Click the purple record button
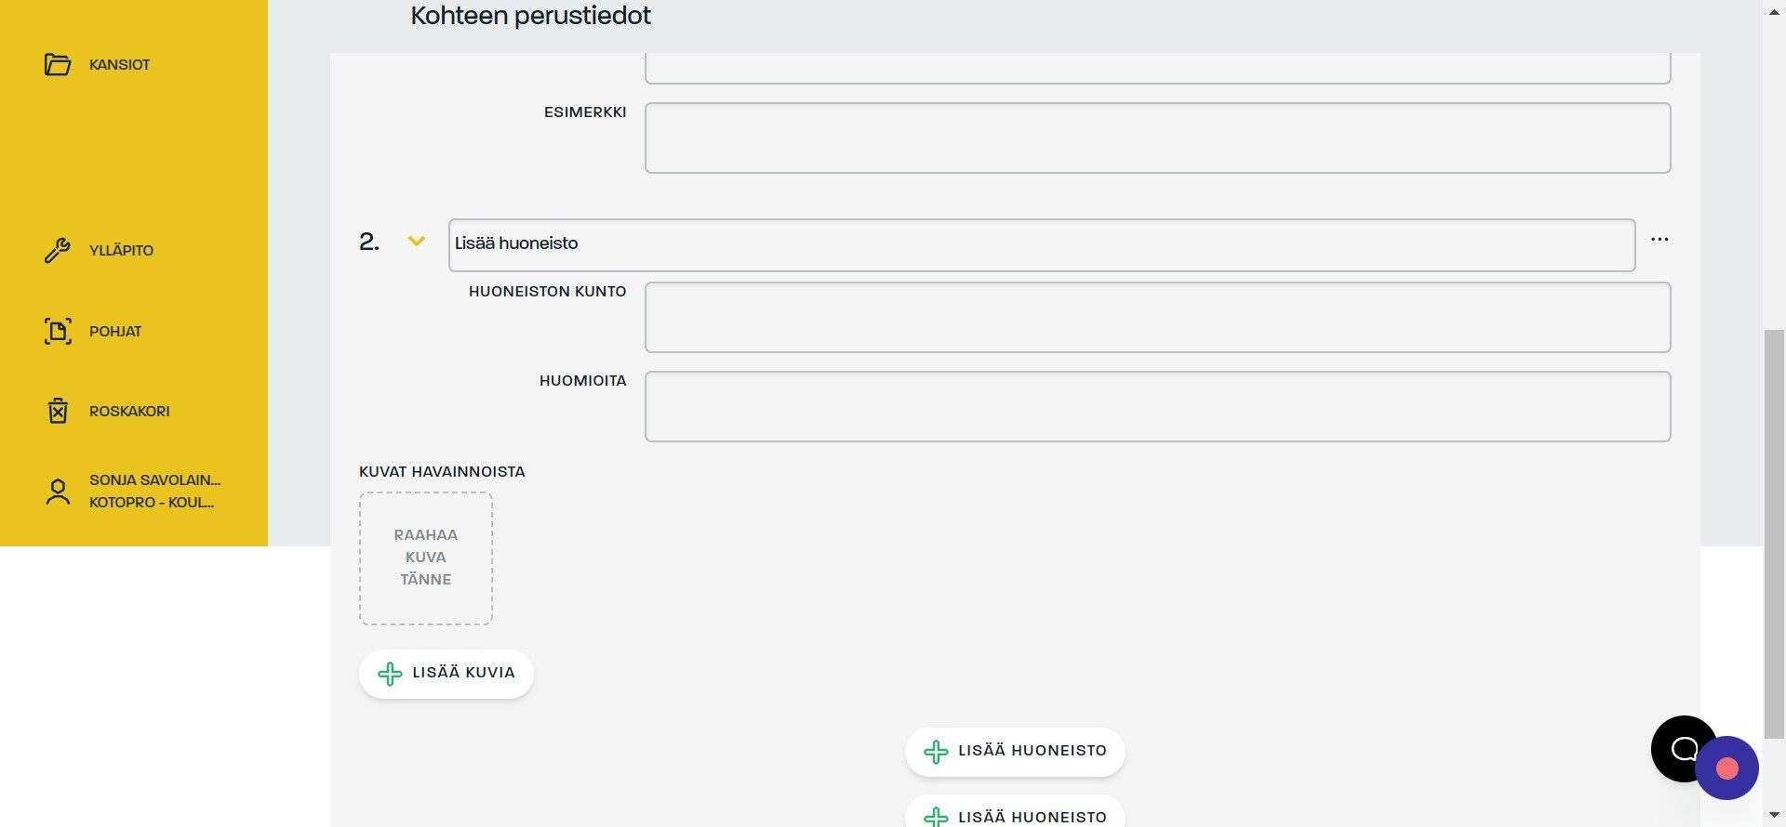 click(1727, 768)
